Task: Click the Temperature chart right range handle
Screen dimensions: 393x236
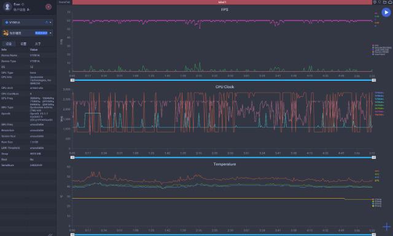Action: tap(374, 235)
